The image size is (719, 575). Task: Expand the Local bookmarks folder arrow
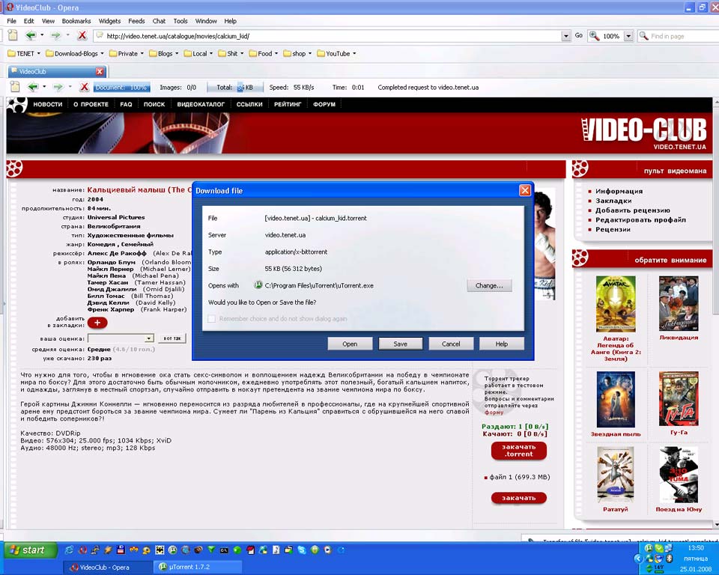tap(211, 54)
